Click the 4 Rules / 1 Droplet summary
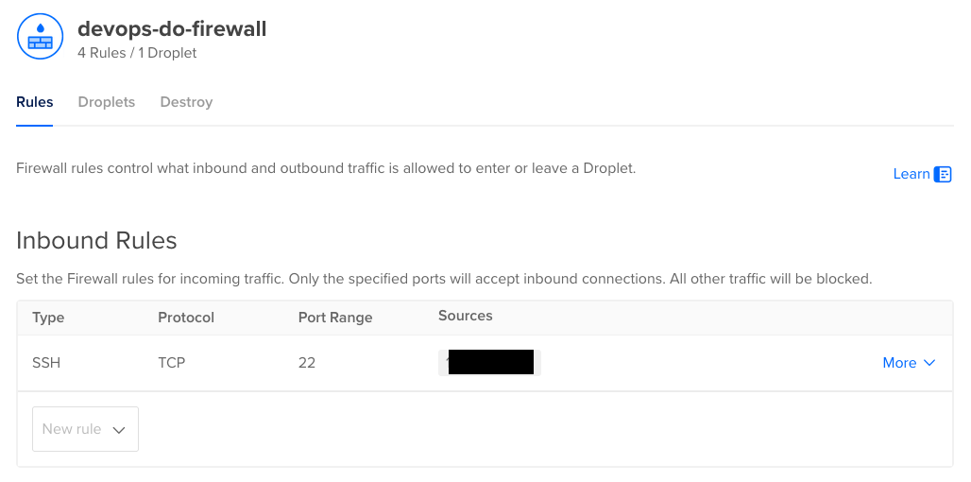The height and width of the screenshot is (482, 971). 137,53
